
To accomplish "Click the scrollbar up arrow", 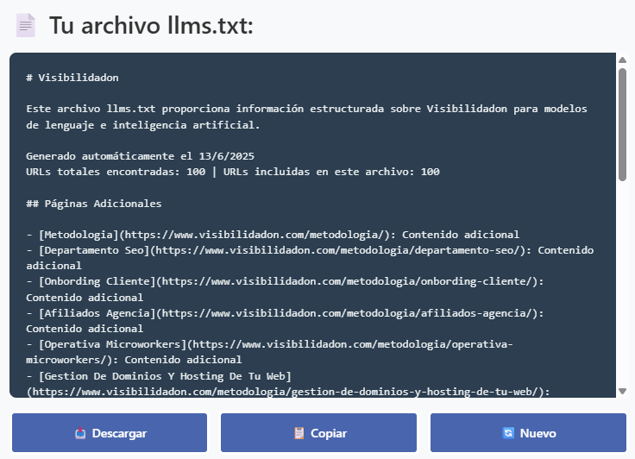I will pyautogui.click(x=622, y=60).
